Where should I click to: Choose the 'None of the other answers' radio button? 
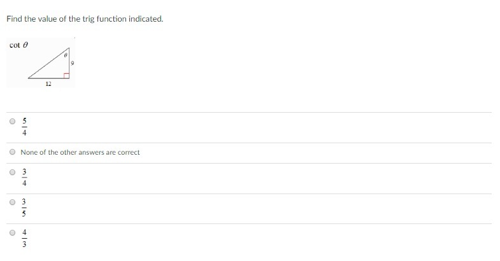click(12, 152)
